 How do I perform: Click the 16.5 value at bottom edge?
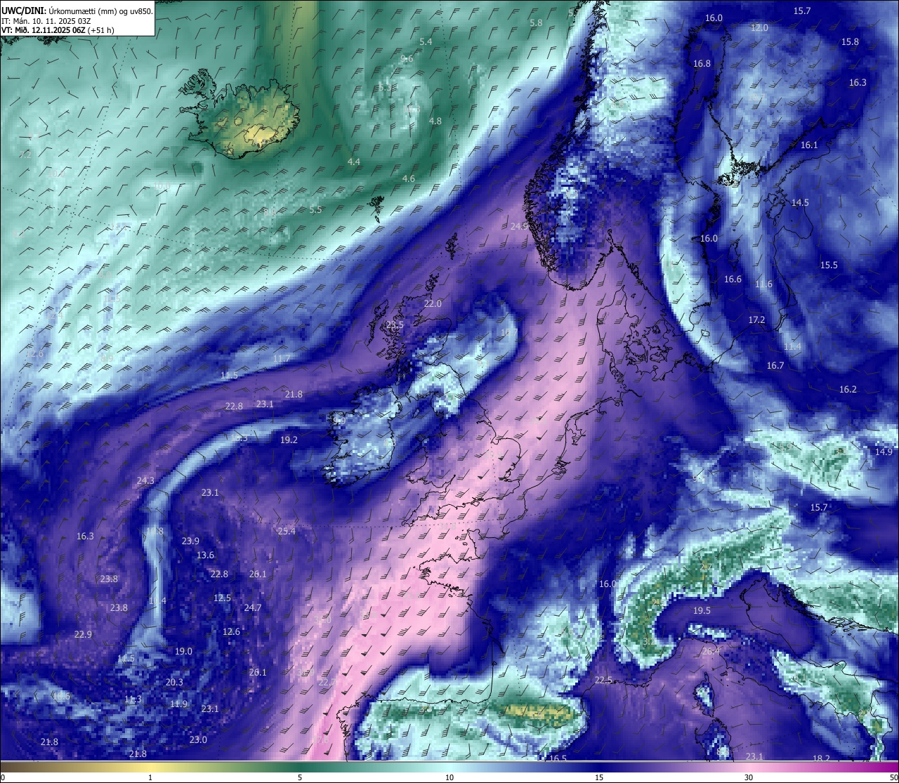[558, 758]
